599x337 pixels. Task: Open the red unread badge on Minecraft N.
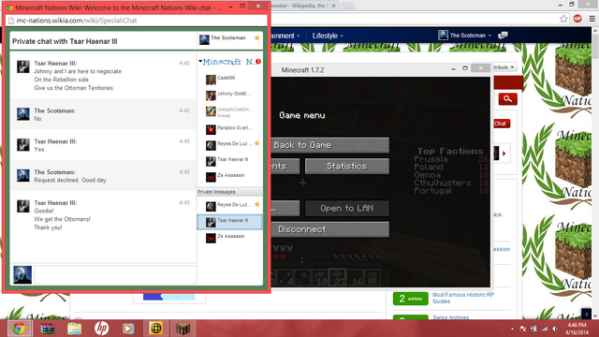point(258,62)
